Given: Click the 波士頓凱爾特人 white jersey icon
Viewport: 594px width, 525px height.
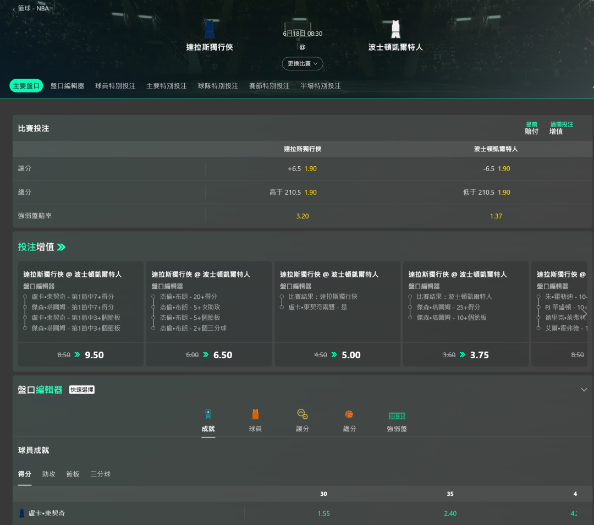Looking at the screenshot, I should coord(395,29).
